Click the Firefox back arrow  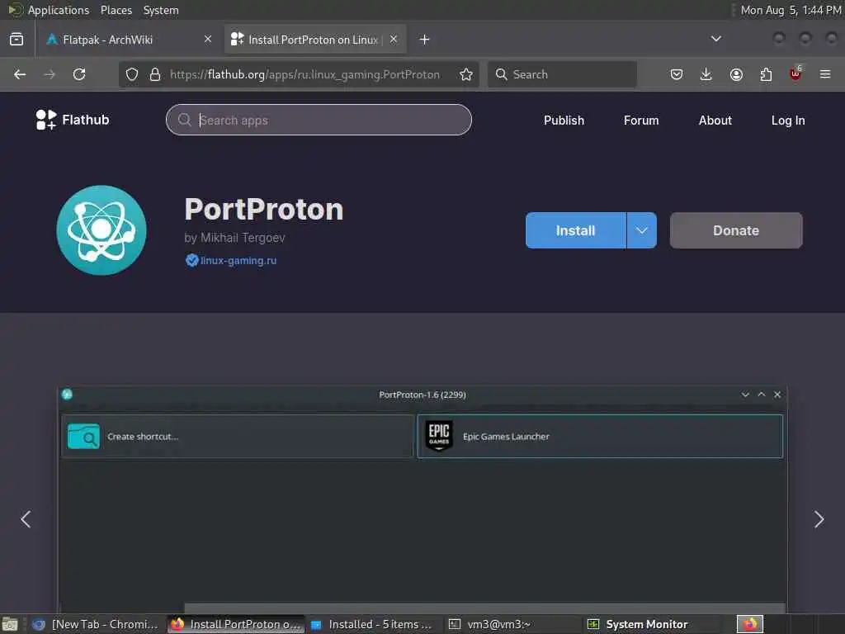20,74
